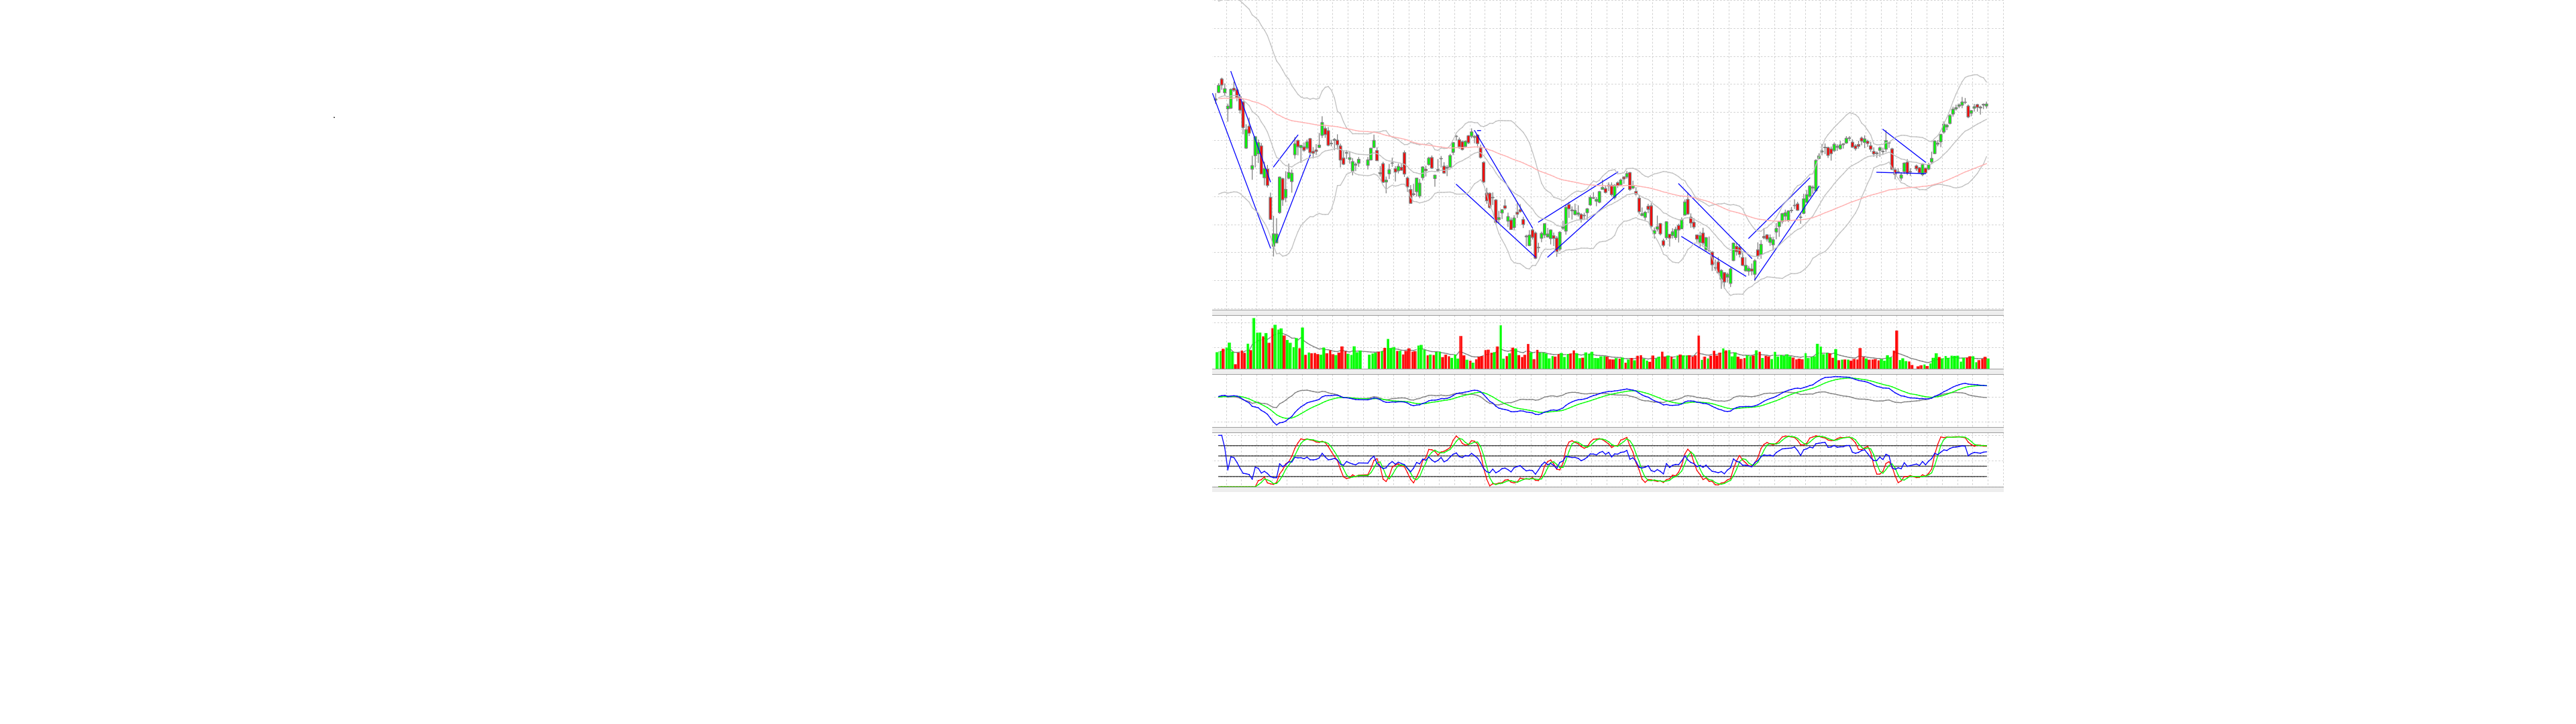
Task: Click the bottom border below the stochastic panel
Action: click(x=1607, y=489)
